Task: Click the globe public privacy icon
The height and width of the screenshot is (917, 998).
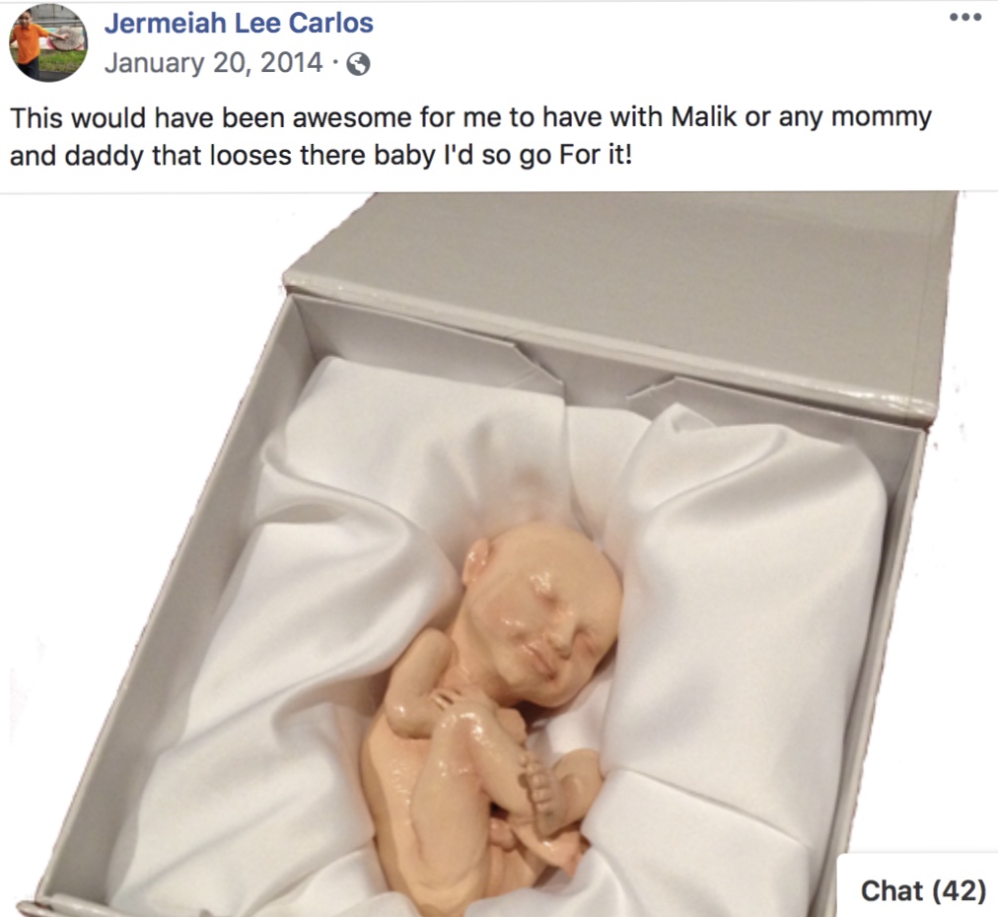Action: (x=358, y=64)
